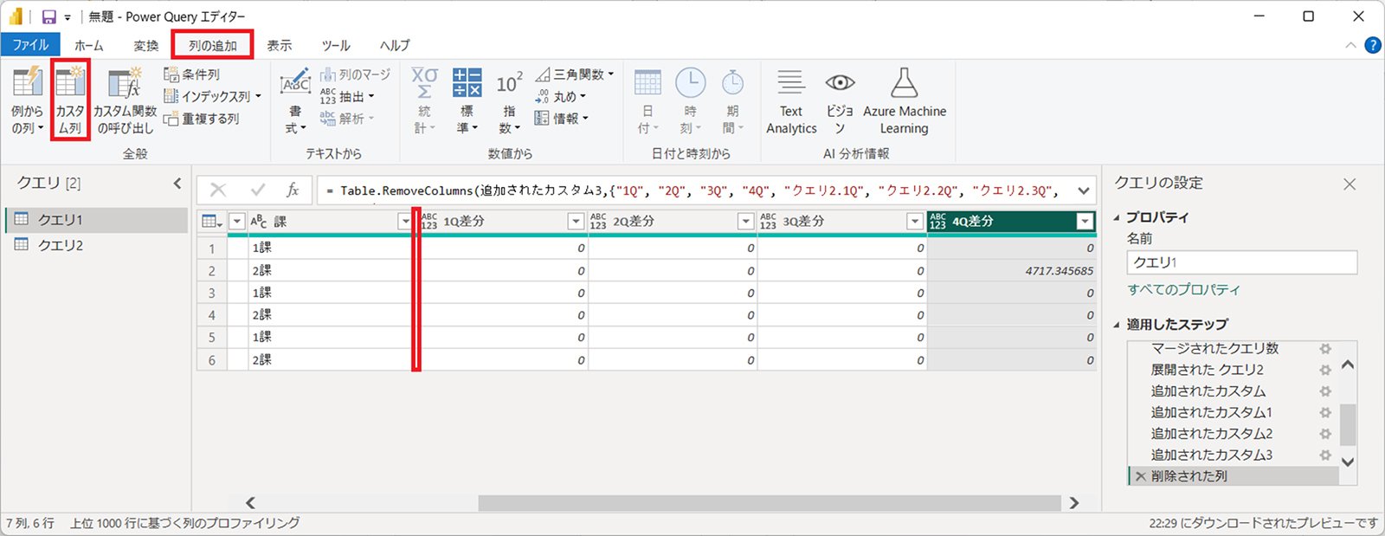Invoke Custom Function (カスタム関数の呼び出し)
1385x536 pixels.
tap(125, 100)
